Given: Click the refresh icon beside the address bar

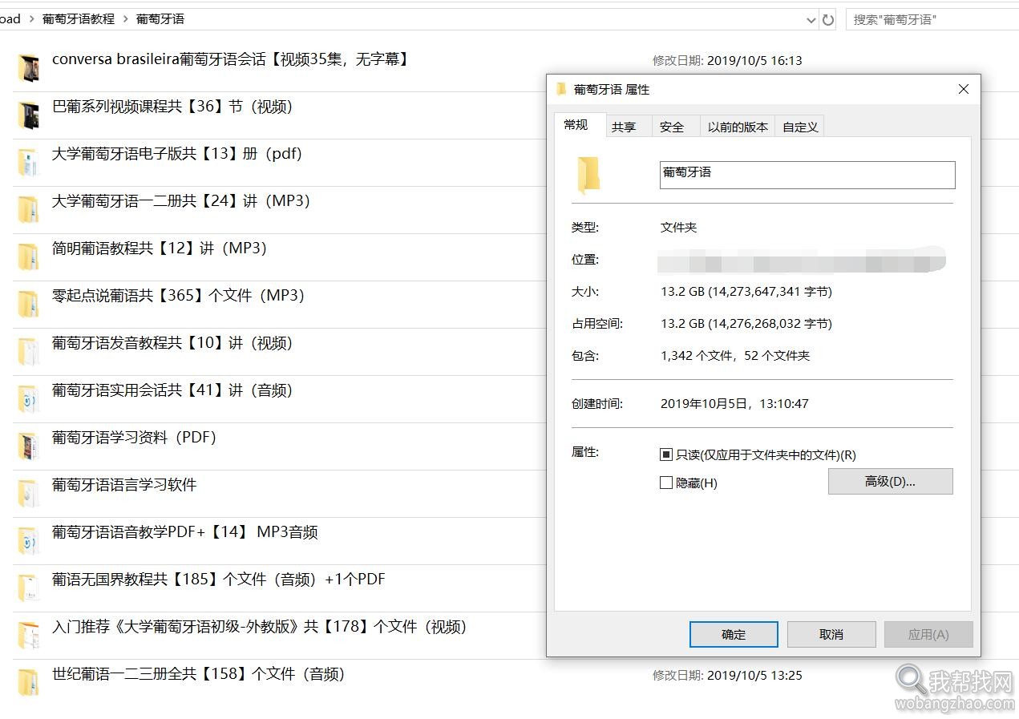Looking at the screenshot, I should click(x=827, y=18).
